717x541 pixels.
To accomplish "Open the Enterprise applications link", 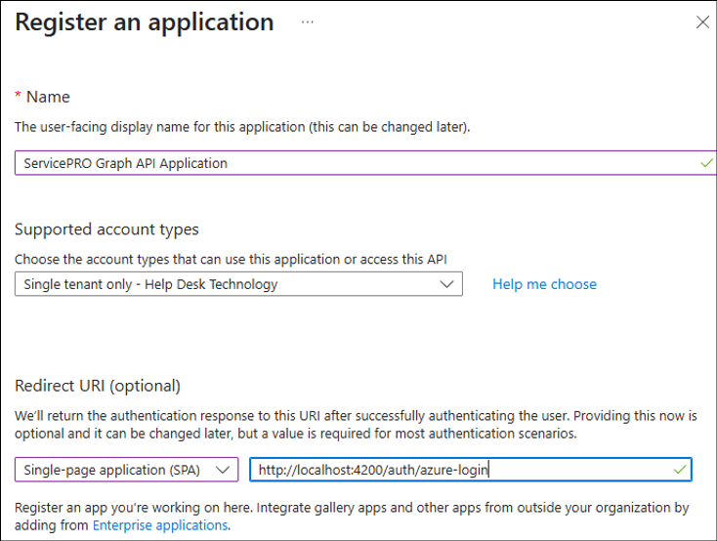I will coord(160,525).
